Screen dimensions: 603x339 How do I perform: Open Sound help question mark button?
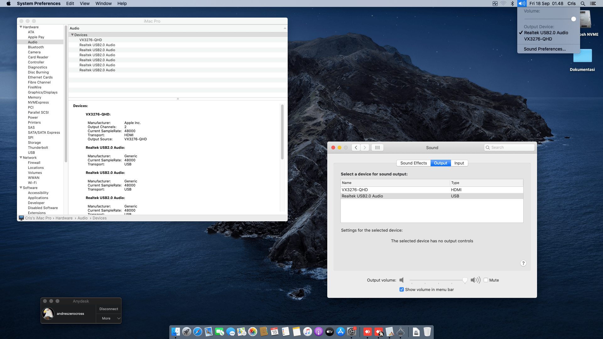(x=523, y=263)
